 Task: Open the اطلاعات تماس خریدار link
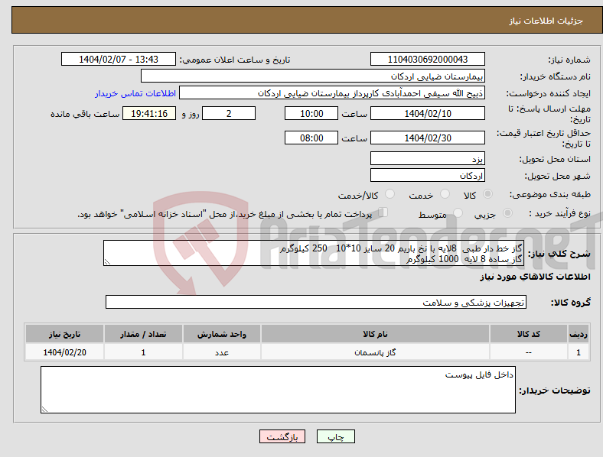point(135,93)
